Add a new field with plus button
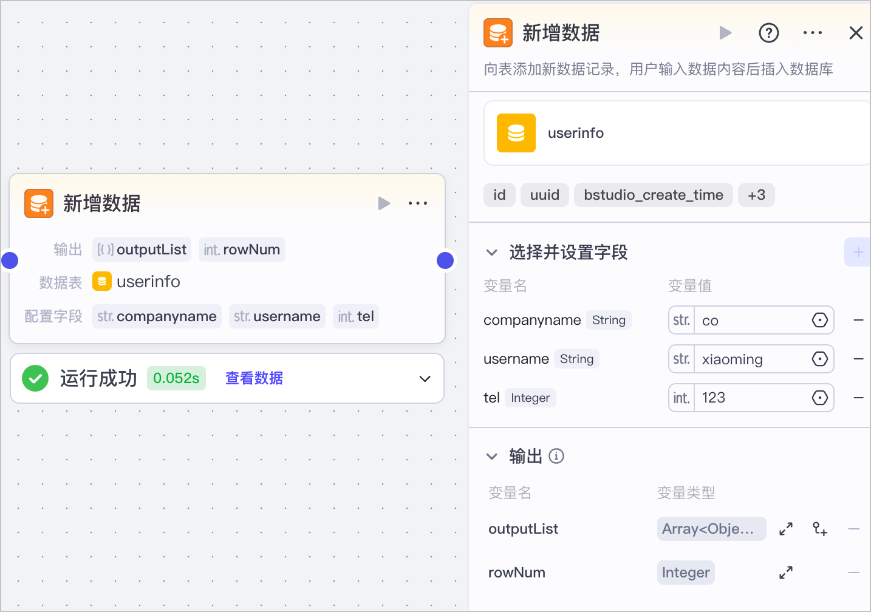The image size is (871, 612). click(x=858, y=252)
